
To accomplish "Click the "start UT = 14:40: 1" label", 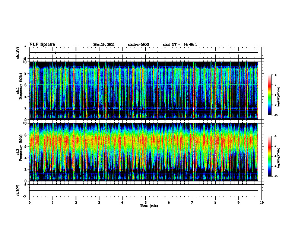I will [180, 45].
